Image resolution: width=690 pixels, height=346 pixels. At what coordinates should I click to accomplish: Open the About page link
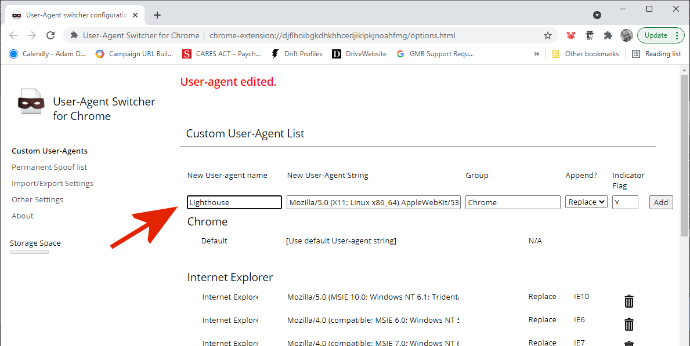click(23, 216)
